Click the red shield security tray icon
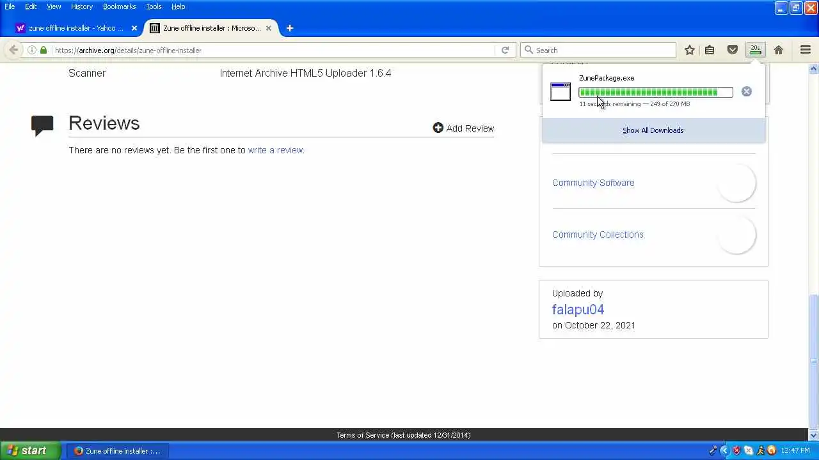 pyautogui.click(x=736, y=450)
